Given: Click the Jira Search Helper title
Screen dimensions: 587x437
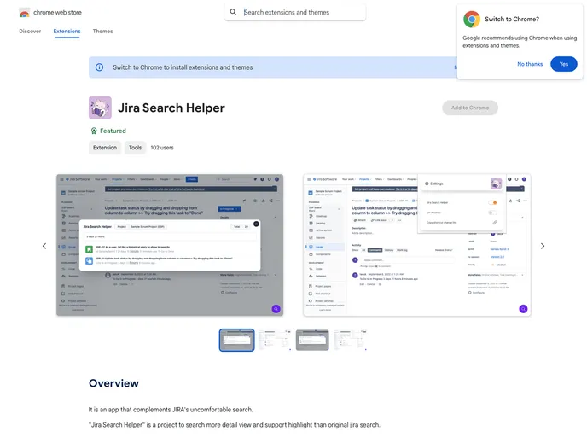Looking at the screenshot, I should 171,108.
